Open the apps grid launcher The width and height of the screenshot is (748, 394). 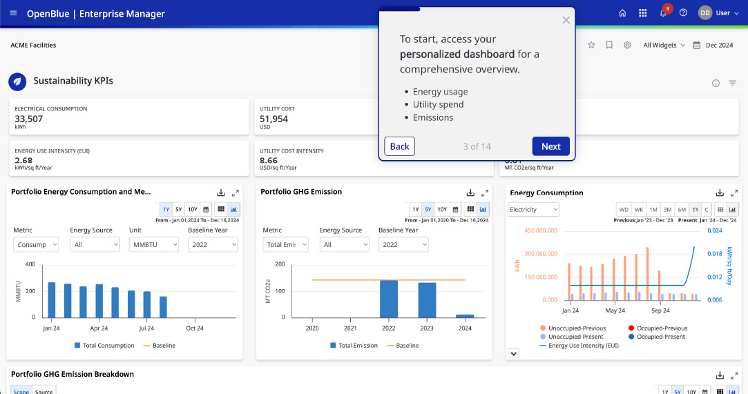click(642, 13)
